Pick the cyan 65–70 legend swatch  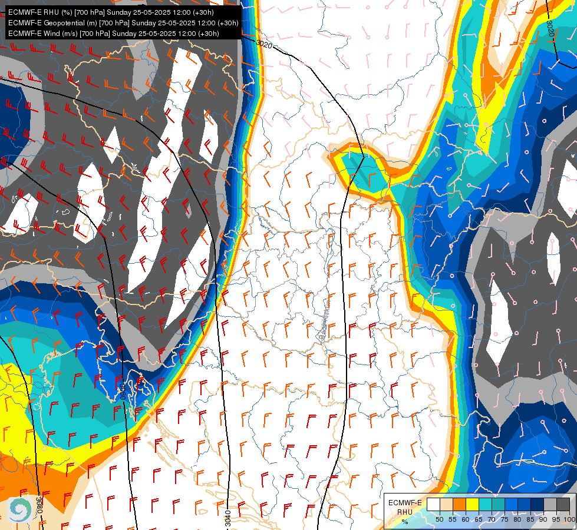click(485, 505)
